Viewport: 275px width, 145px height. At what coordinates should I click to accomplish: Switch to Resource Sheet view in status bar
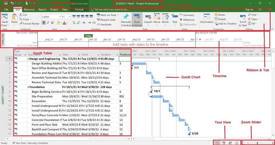tap(237, 143)
